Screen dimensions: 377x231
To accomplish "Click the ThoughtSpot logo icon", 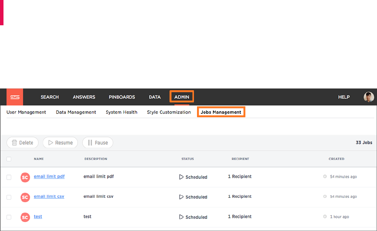I will pos(16,97).
